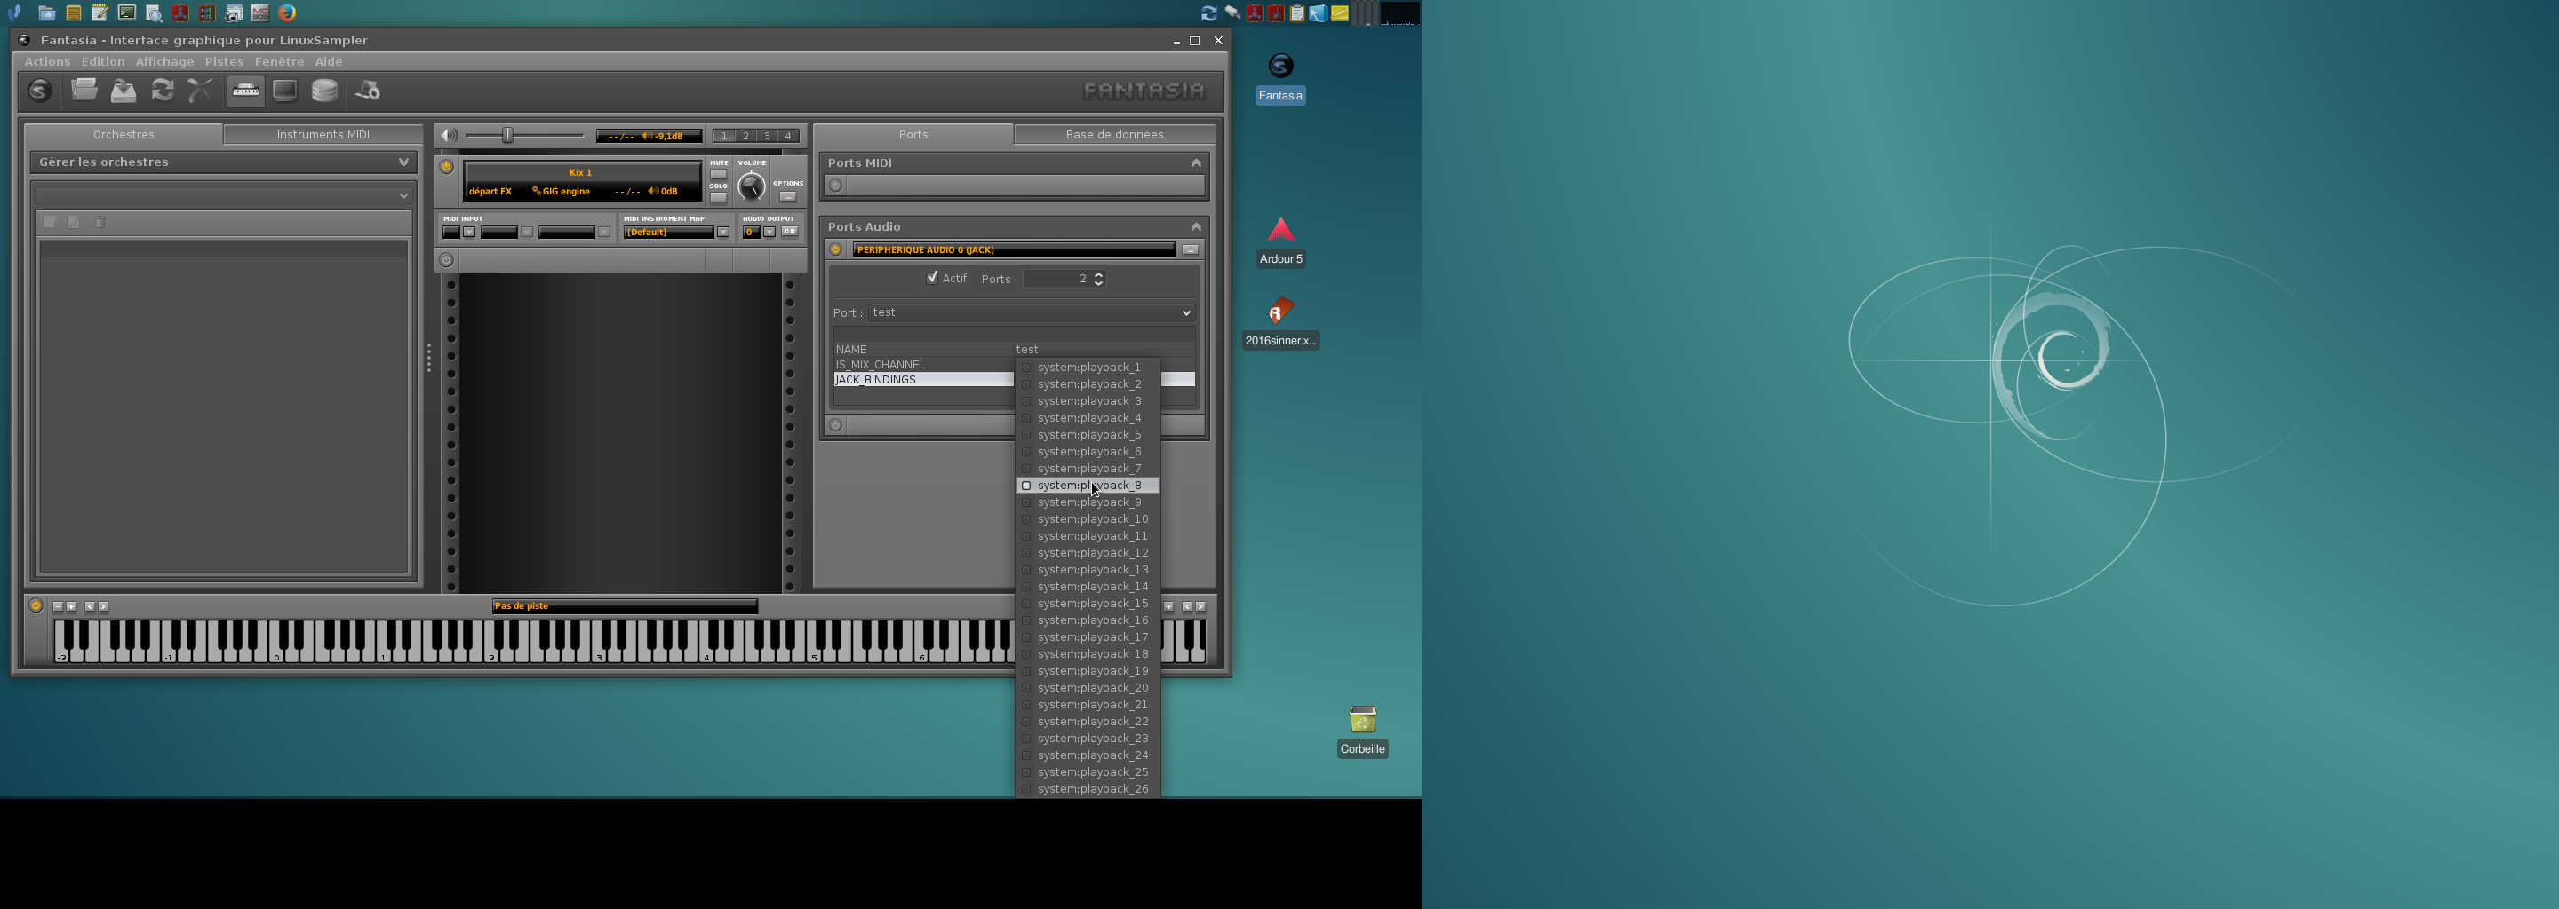Switch to the Base de données tab
The image size is (2559, 909).
point(1114,135)
